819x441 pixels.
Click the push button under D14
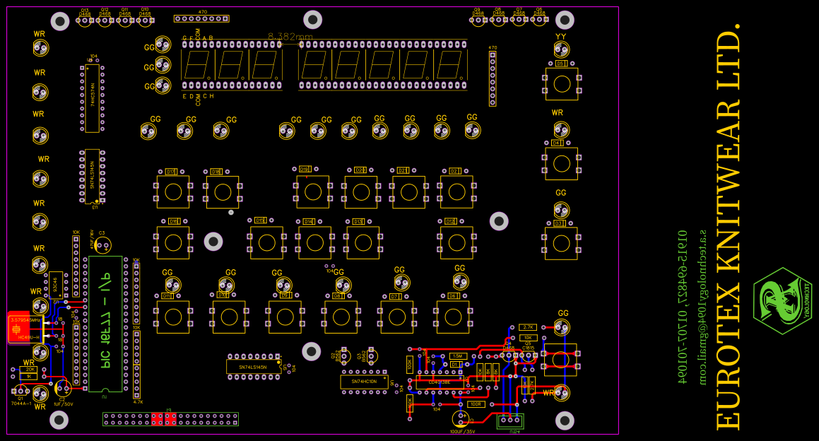coord(314,243)
